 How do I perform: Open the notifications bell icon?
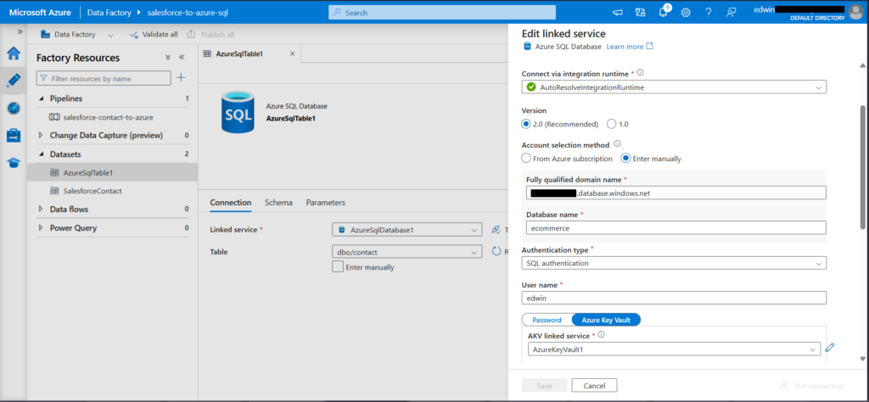663,12
